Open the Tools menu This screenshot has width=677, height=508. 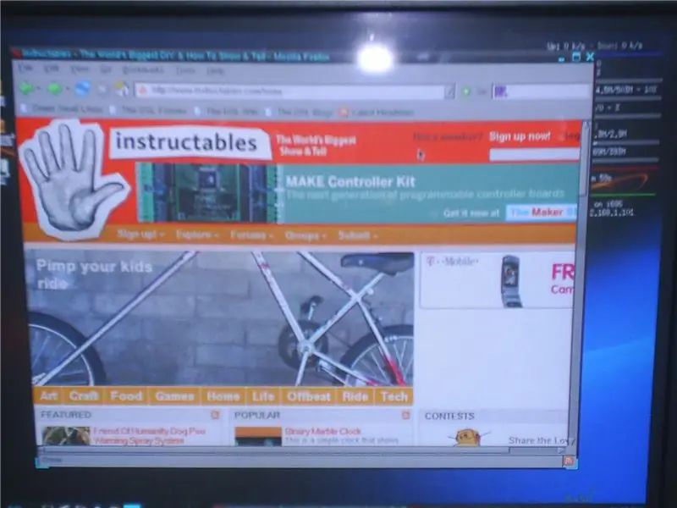click(185, 70)
